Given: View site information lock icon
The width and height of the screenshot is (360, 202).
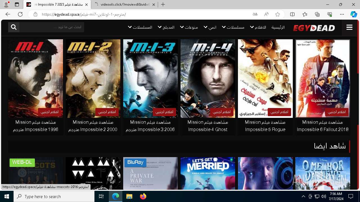Looking at the screenshot, I should tap(35, 14).
